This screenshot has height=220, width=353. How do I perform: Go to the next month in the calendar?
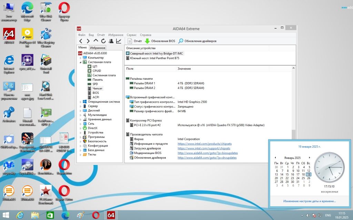310,157
